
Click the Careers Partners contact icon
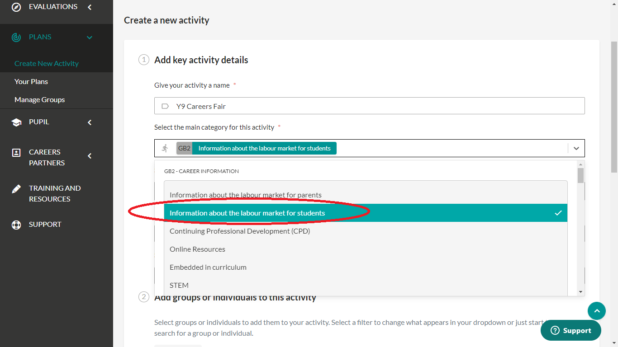tap(16, 153)
